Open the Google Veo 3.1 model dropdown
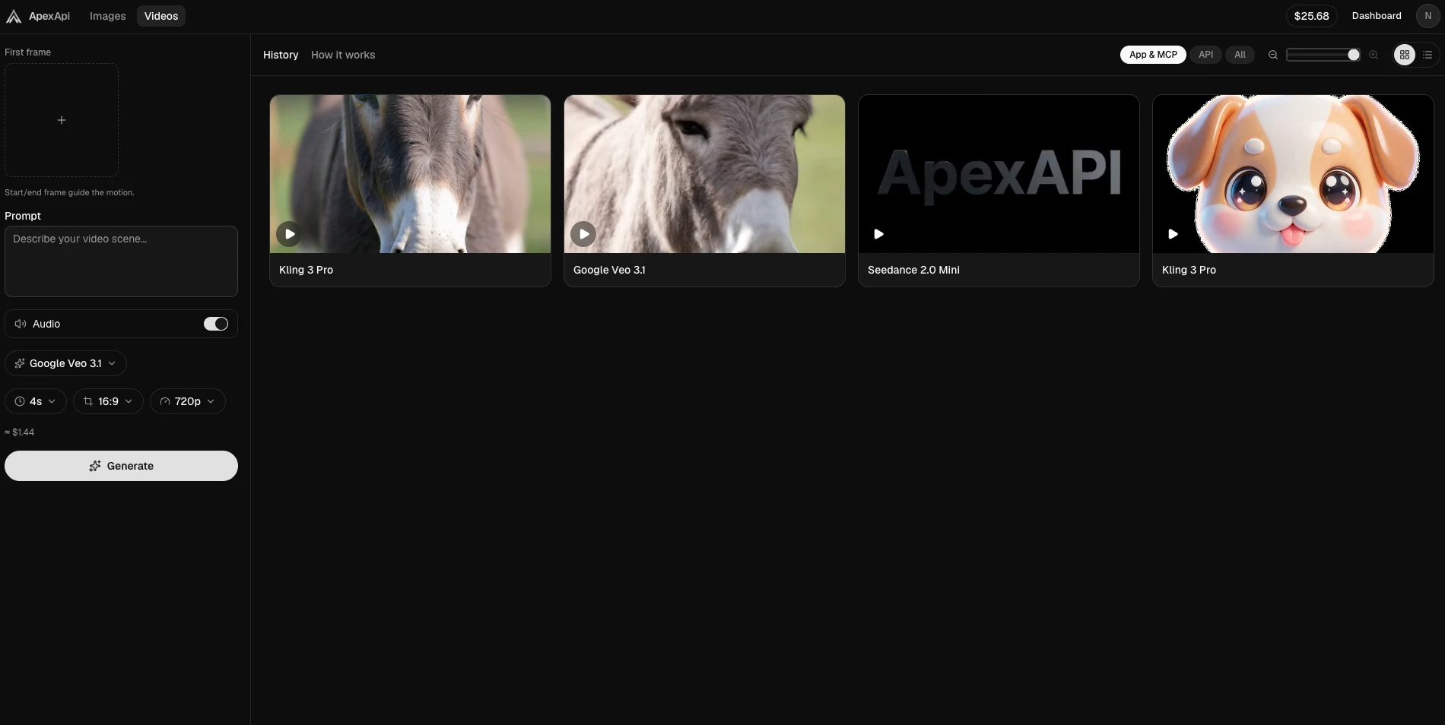Image resolution: width=1445 pixels, height=725 pixels. [65, 363]
